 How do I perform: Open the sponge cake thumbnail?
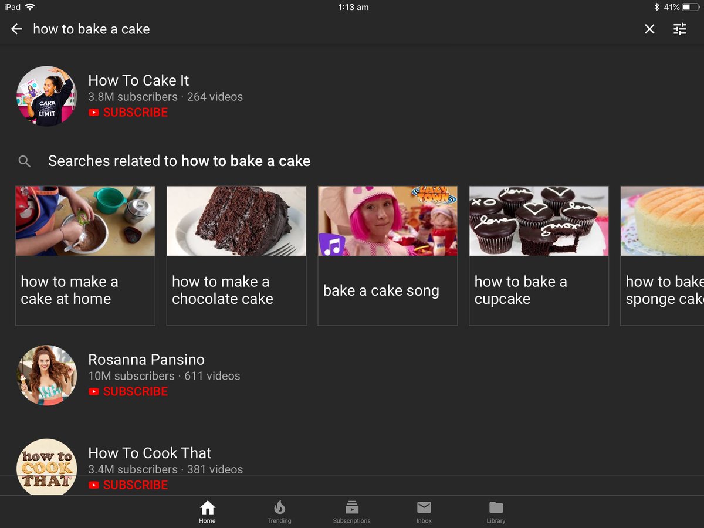click(x=662, y=221)
